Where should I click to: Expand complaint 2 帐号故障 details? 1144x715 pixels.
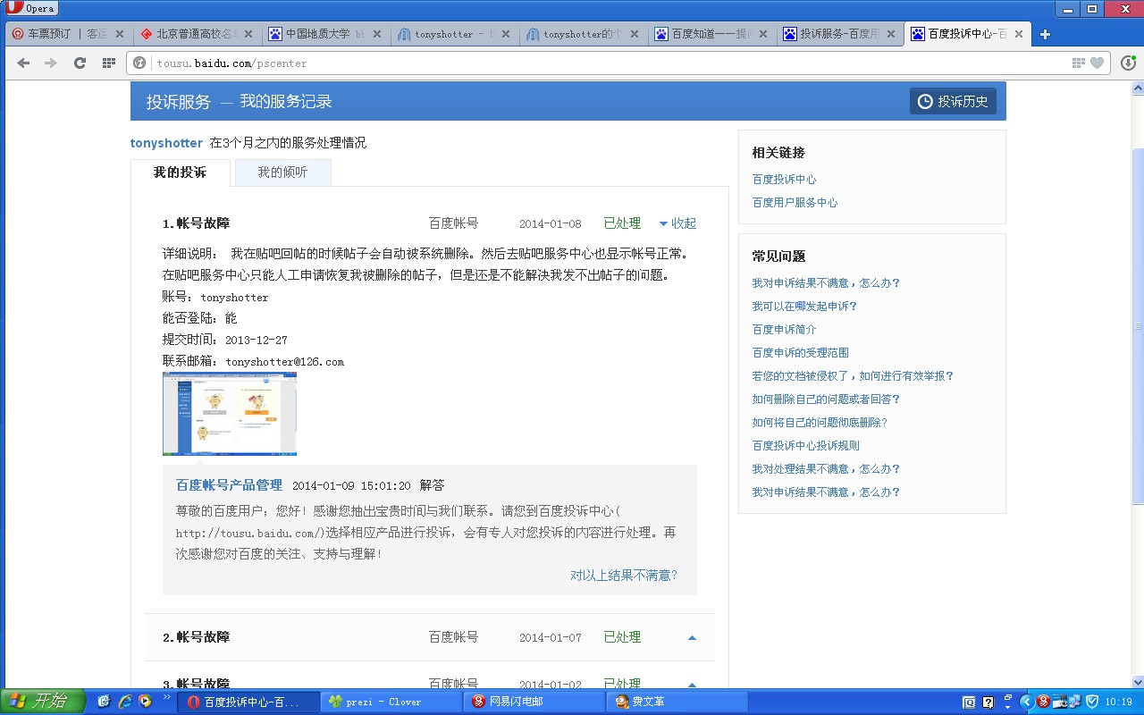point(692,636)
